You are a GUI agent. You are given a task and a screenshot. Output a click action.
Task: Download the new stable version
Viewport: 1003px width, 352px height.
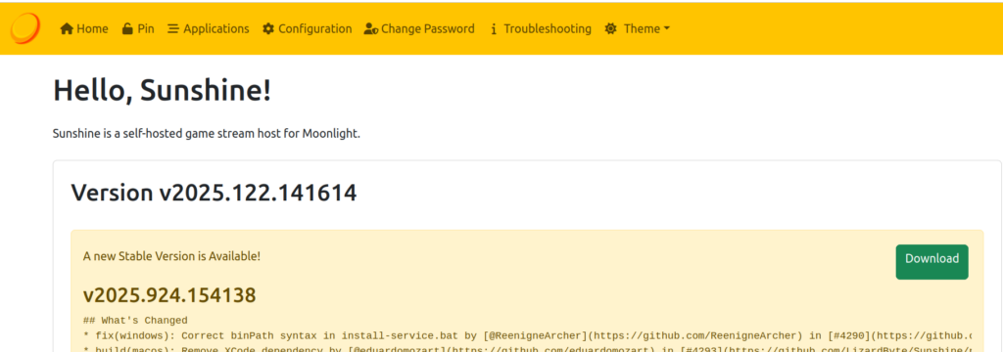coord(932,261)
